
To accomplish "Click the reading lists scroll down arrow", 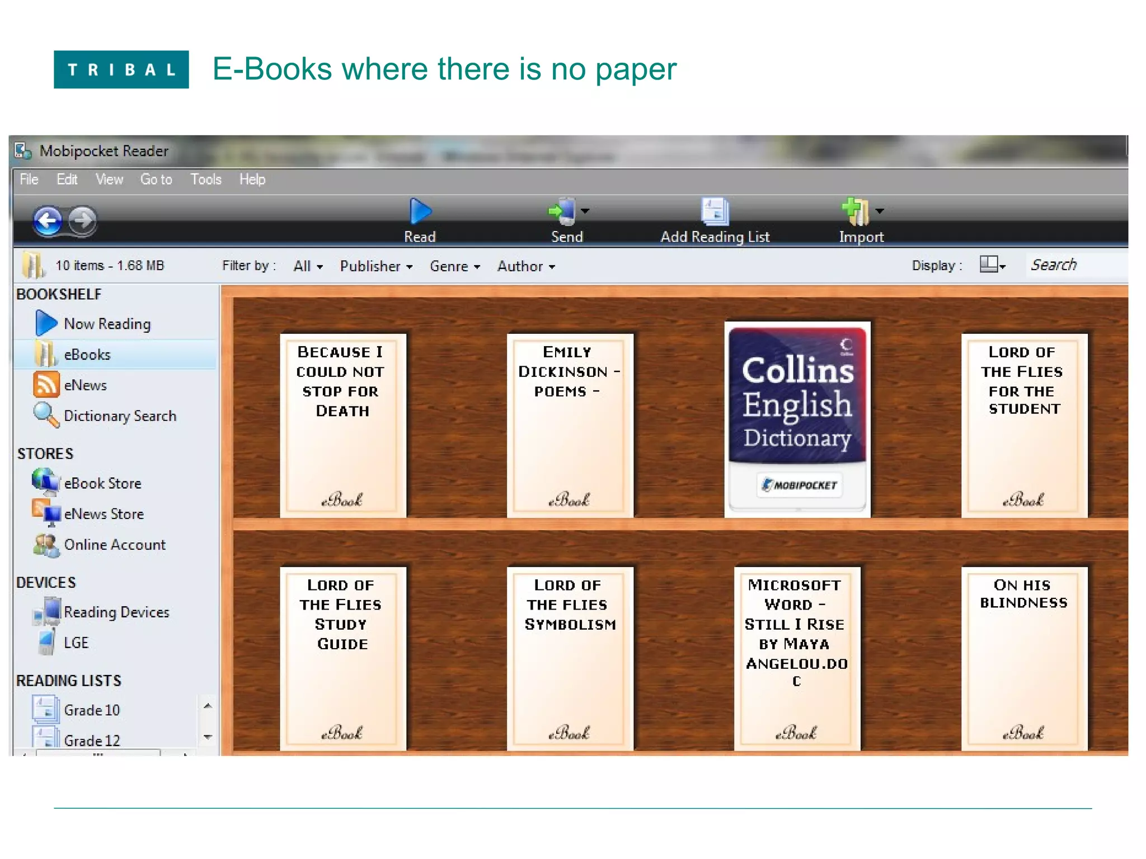I will pyautogui.click(x=208, y=737).
